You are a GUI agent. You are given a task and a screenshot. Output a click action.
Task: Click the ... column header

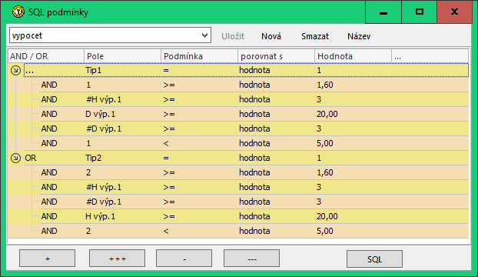click(430, 56)
